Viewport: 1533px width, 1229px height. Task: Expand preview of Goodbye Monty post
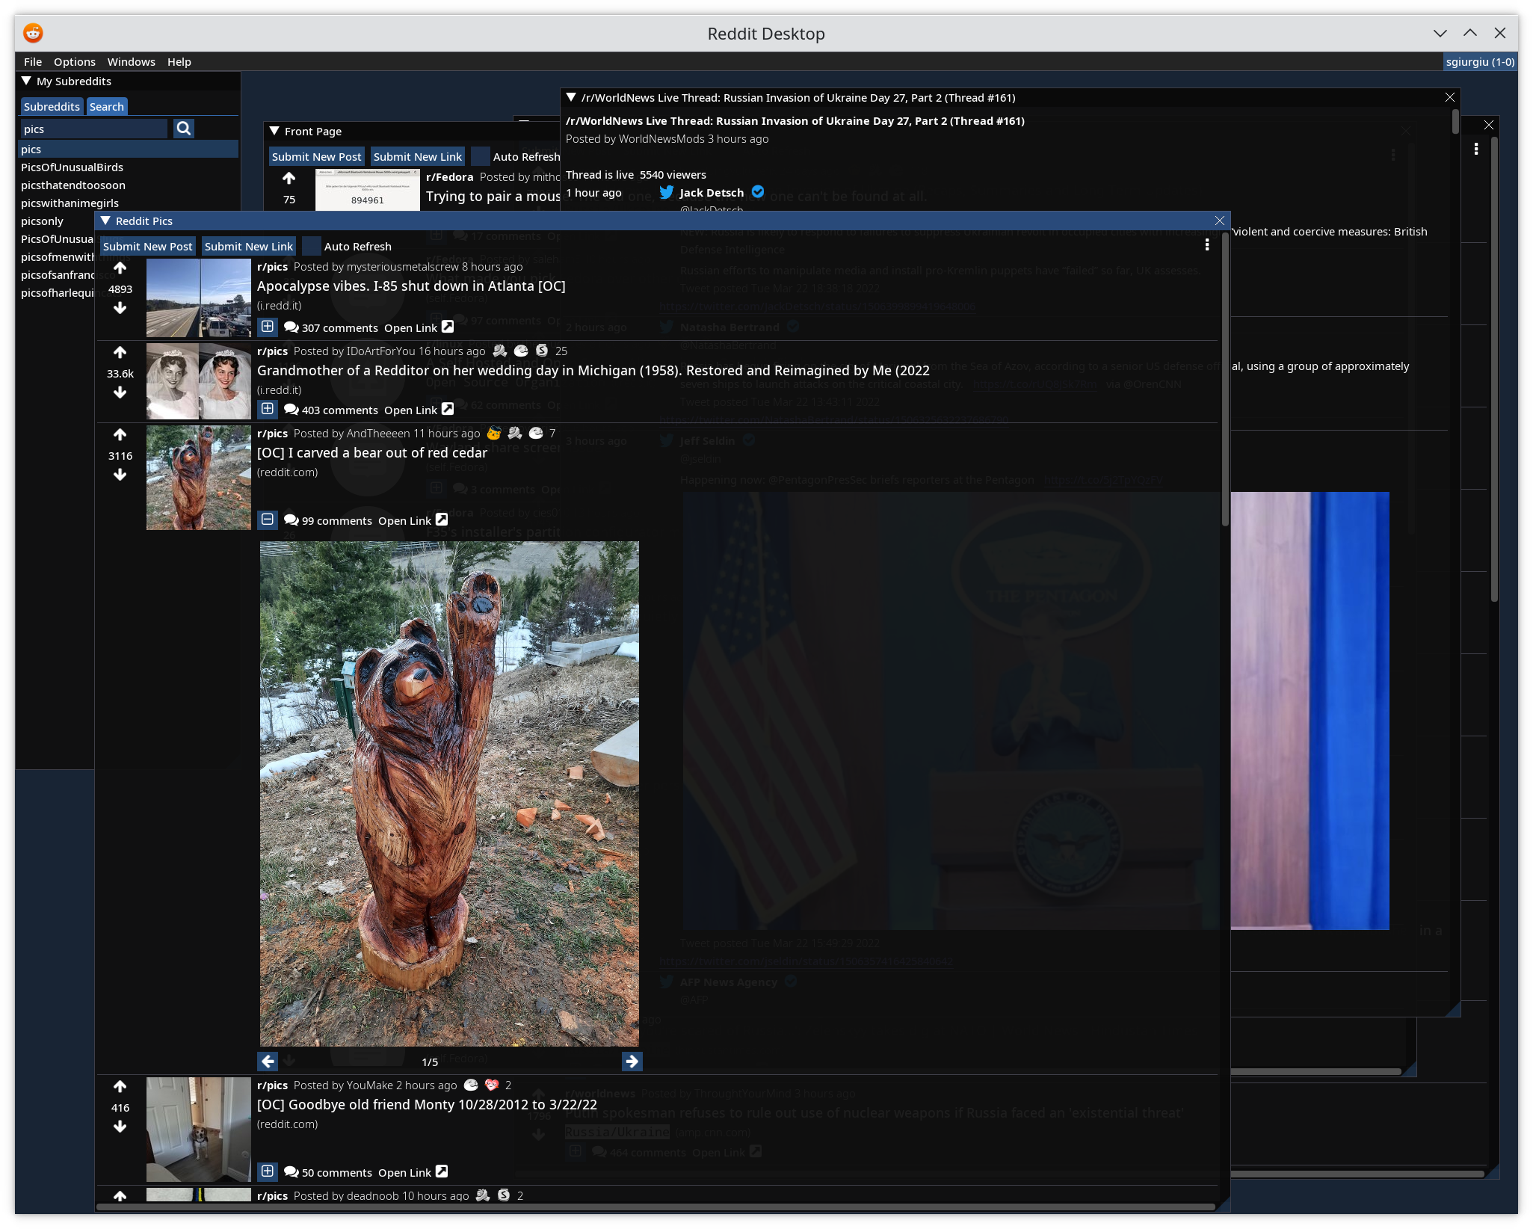pyautogui.click(x=268, y=1171)
